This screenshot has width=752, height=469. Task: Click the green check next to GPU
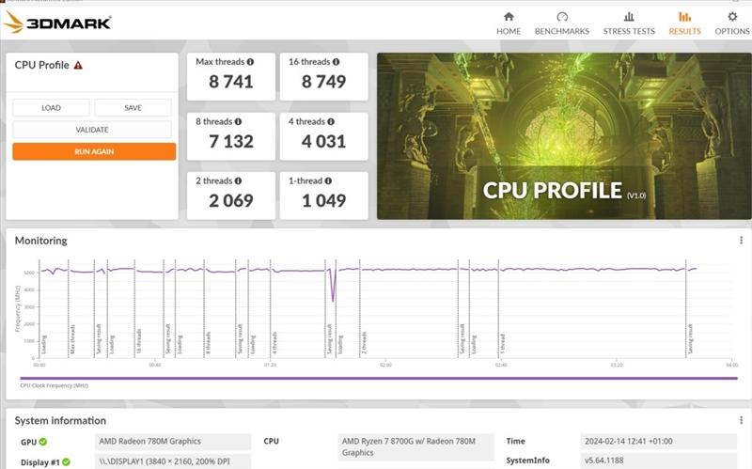click(43, 442)
